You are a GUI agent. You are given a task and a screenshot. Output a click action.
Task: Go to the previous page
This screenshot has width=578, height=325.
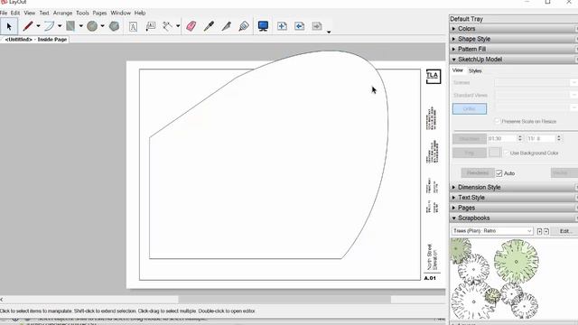[299, 26]
